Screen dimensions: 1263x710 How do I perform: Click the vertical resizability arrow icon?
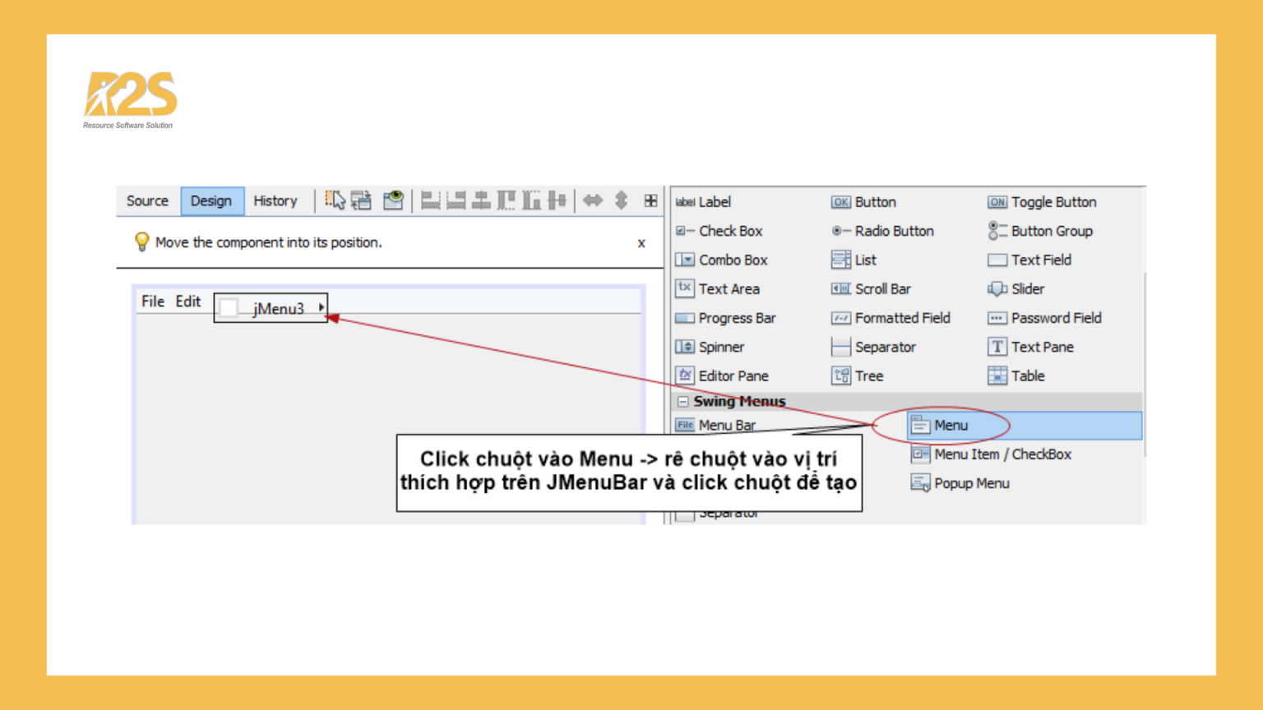point(622,201)
